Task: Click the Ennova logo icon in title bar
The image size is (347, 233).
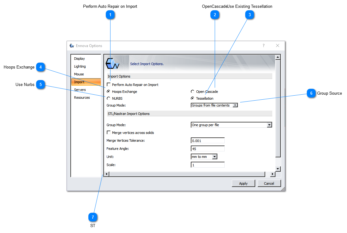Action: (x=72, y=46)
